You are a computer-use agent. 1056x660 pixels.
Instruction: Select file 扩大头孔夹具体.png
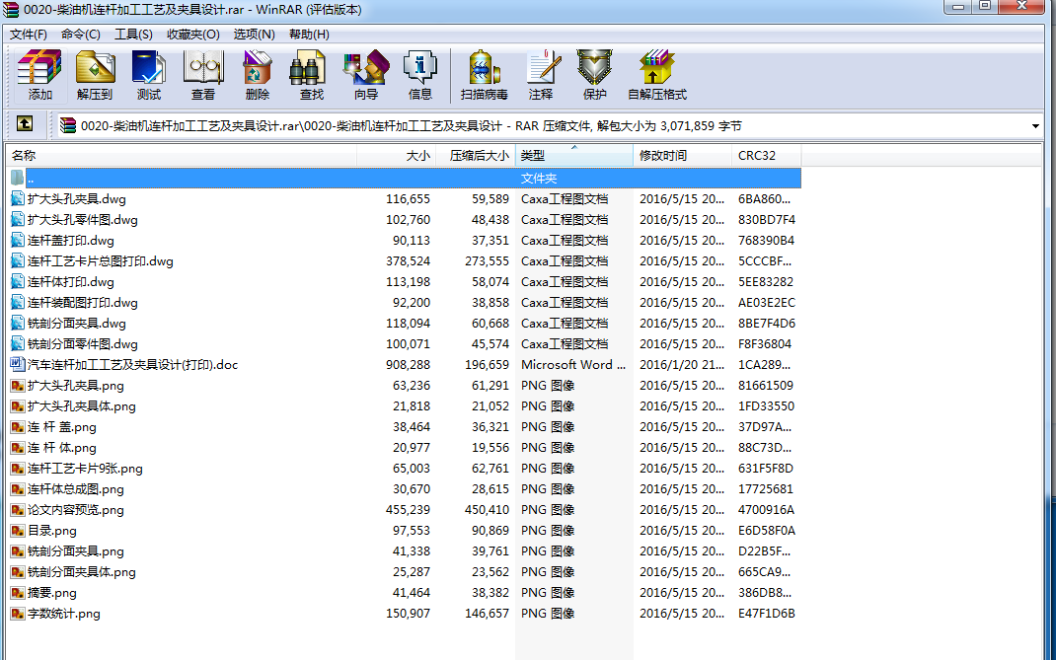click(x=82, y=406)
